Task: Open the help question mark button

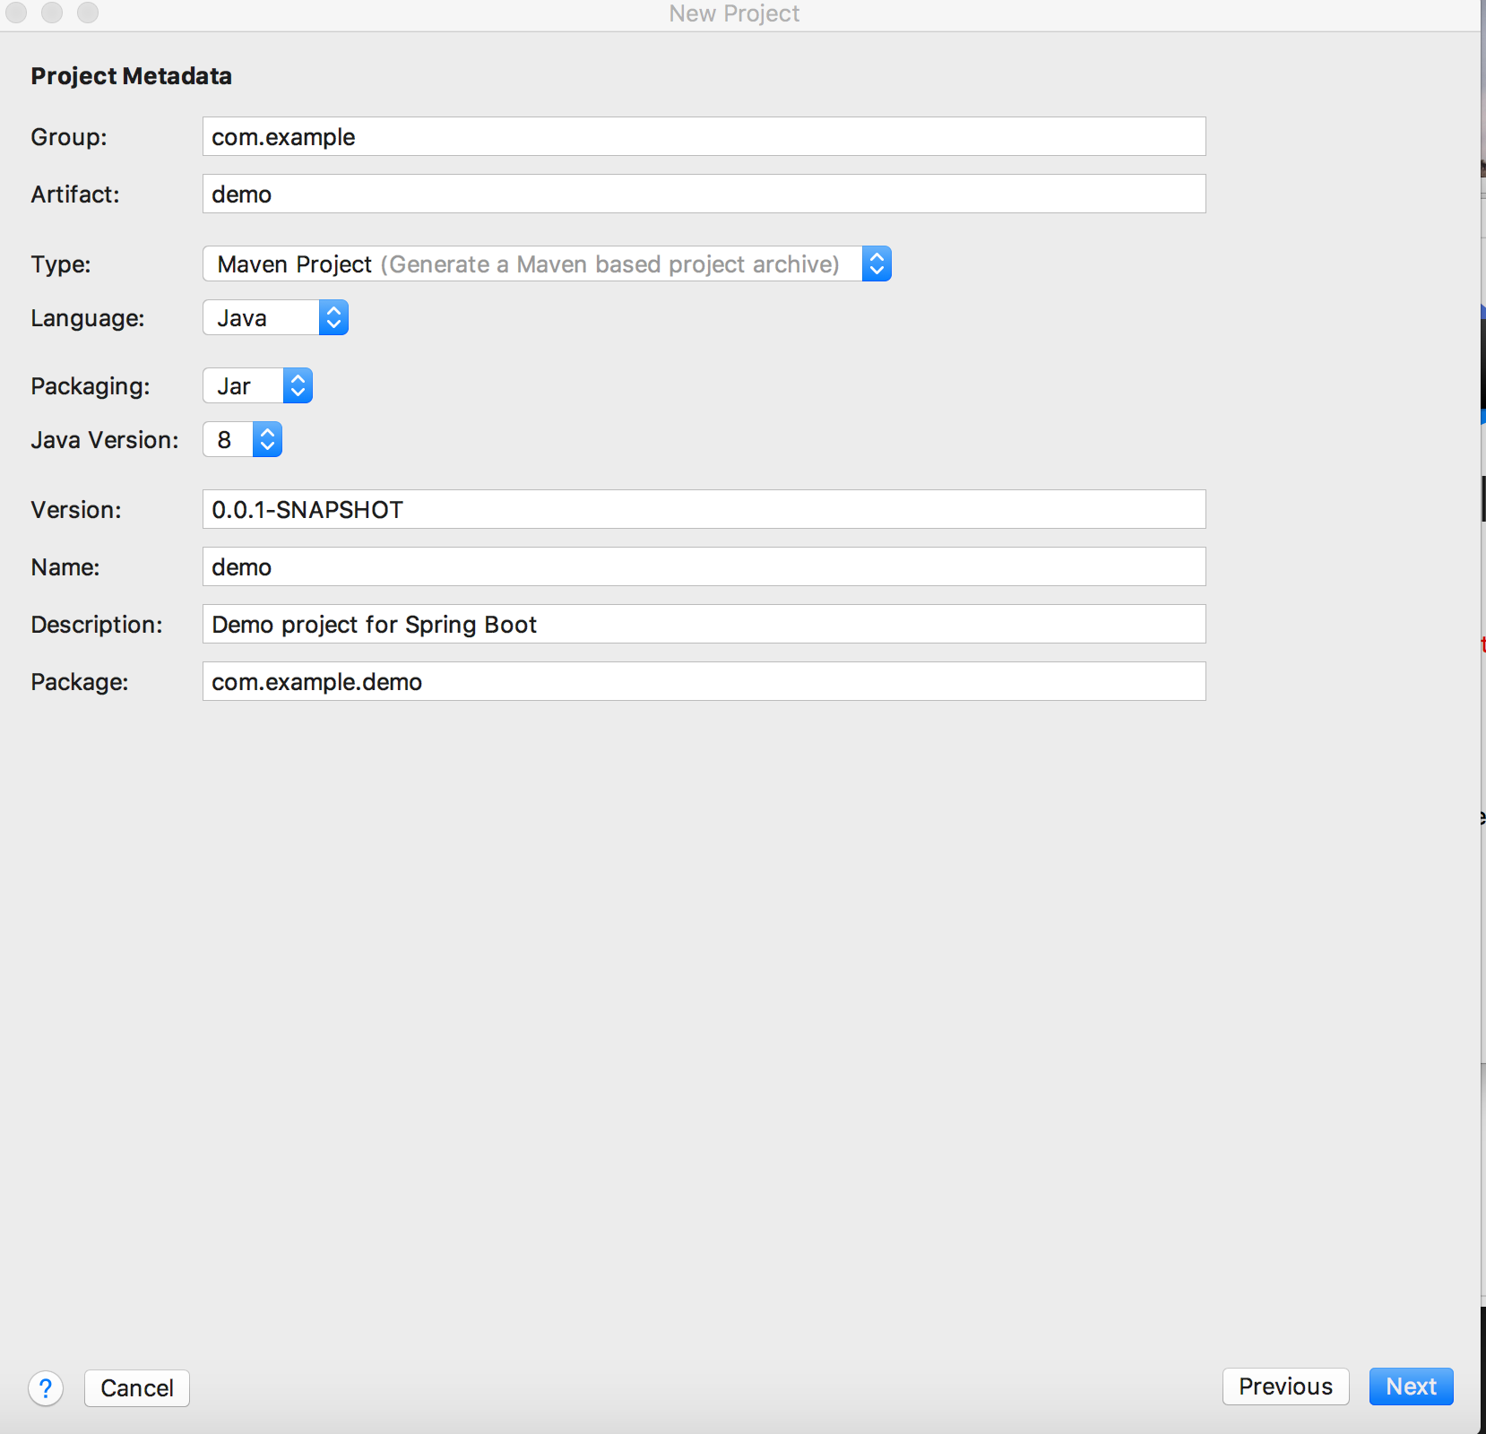Action: tap(46, 1388)
